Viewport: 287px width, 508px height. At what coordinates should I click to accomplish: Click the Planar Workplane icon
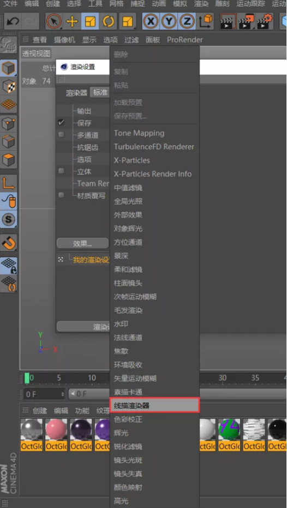coord(9,284)
